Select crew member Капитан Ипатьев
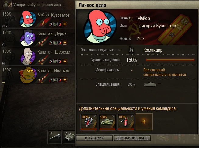 (x=38, y=75)
